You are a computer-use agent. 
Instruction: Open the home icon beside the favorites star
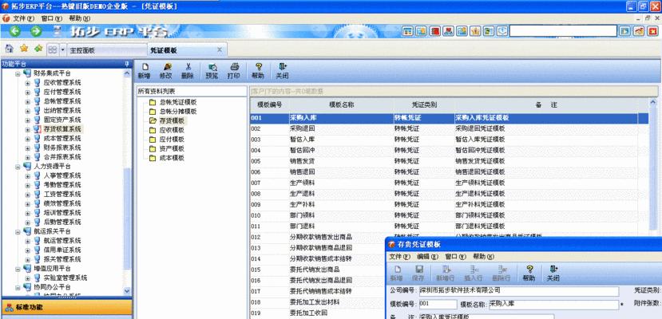coord(10,49)
